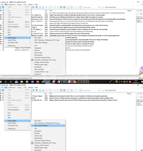Viewport: 143px width, 151px height.
Task: Open Groups menu in upper window menu bar
Action: (19, 4)
